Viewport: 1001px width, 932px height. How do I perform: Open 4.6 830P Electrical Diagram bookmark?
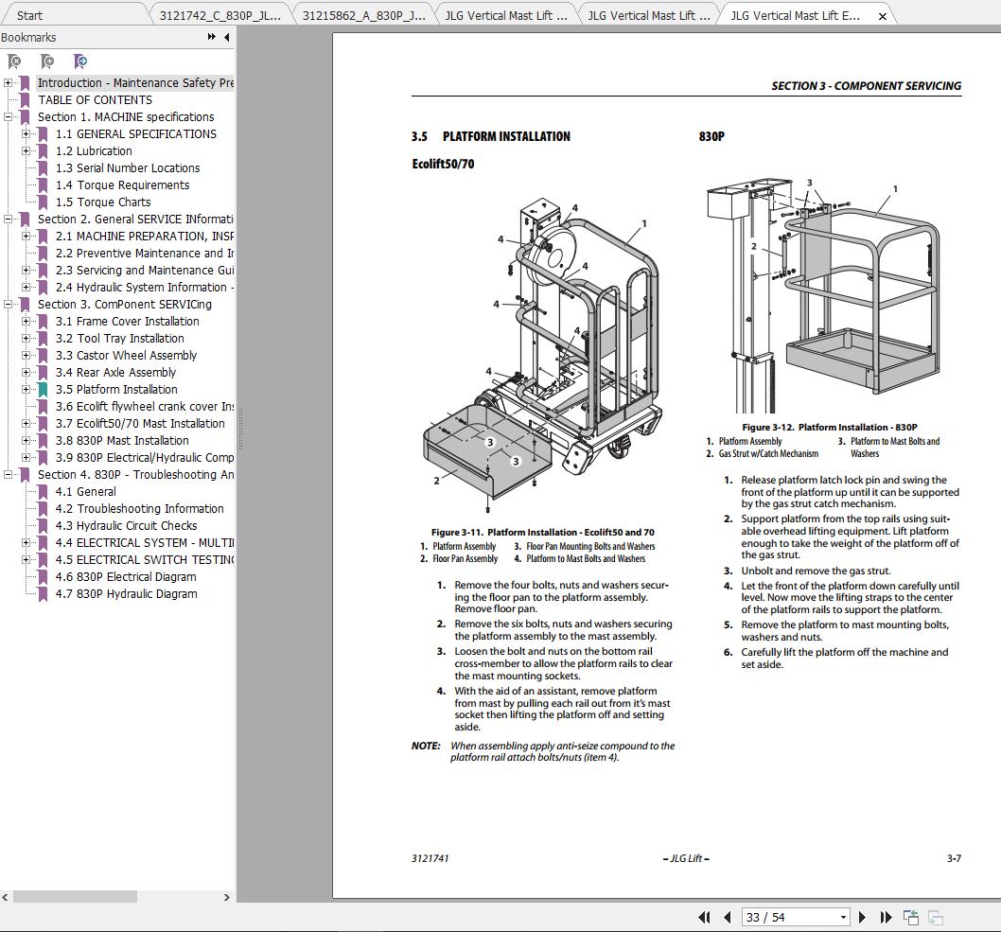(x=126, y=577)
